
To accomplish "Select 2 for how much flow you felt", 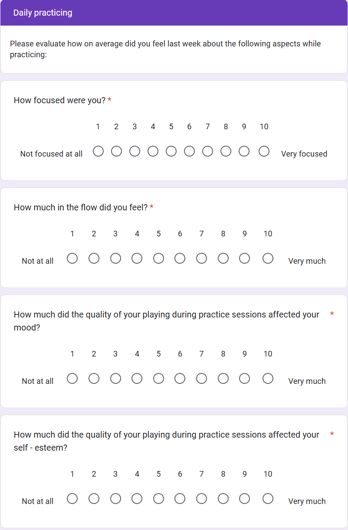I will (x=94, y=258).
